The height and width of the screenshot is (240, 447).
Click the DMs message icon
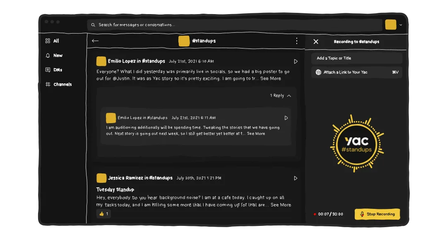point(48,70)
